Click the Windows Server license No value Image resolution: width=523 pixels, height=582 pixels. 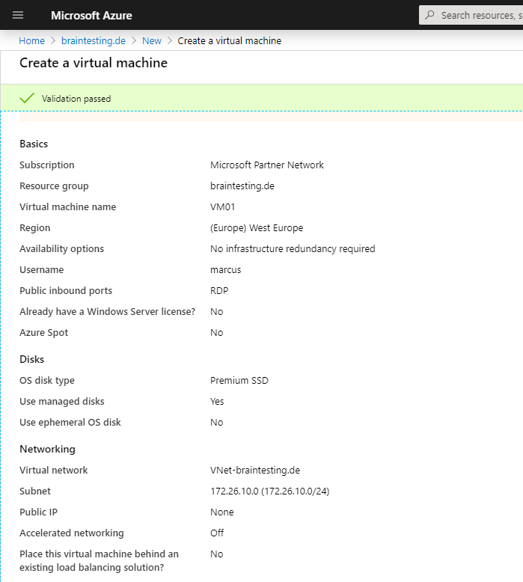[217, 312]
